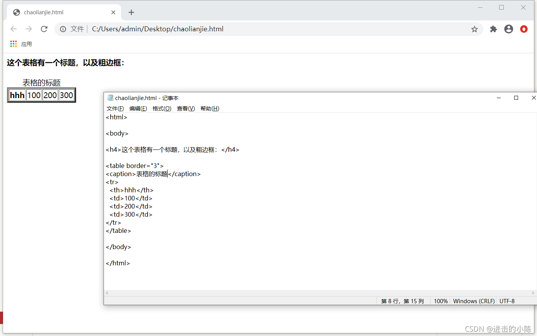Click the opening <body> line in Notepad
537x336 pixels.
(117, 133)
